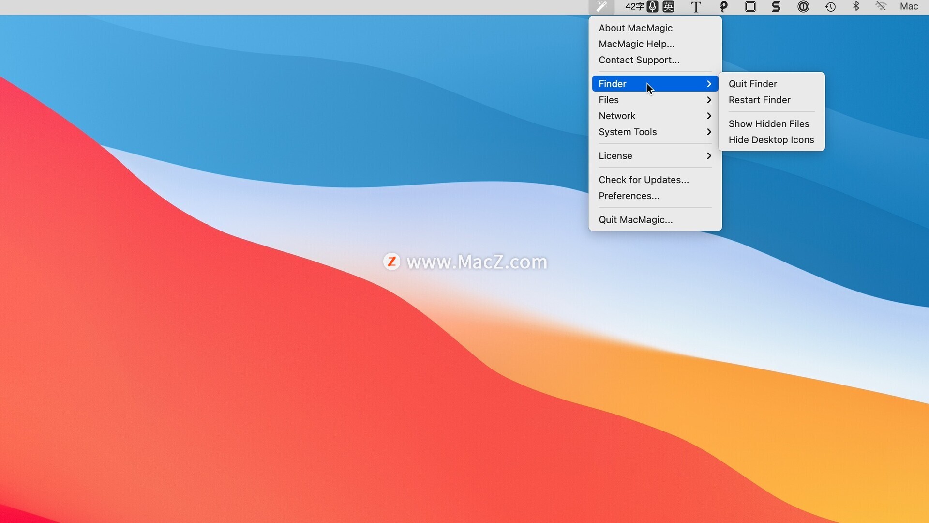Open the Network submenu
Viewport: 929px width, 523px height.
655,116
